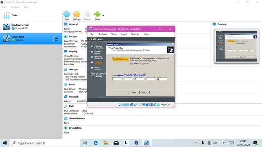The height and width of the screenshot is (147, 262).
Task: Switch to VirtualBox Manager taskbar icon
Action: pyautogui.click(x=136, y=143)
